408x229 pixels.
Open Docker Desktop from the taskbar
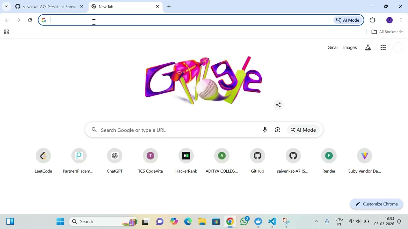258,221
